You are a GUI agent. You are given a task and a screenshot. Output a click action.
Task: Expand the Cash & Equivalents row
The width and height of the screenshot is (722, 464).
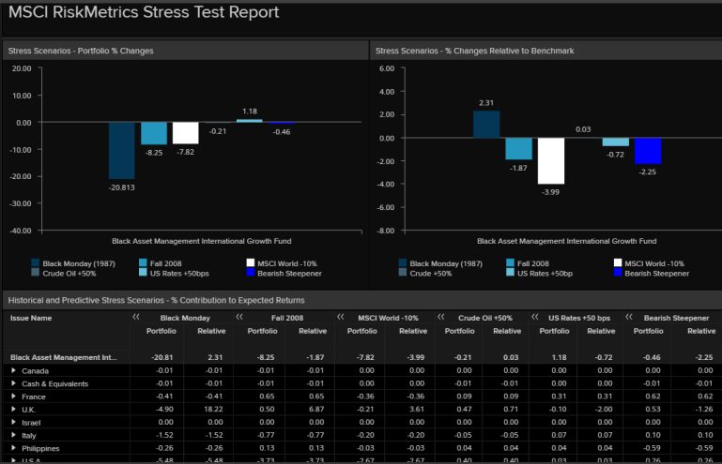click(13, 383)
